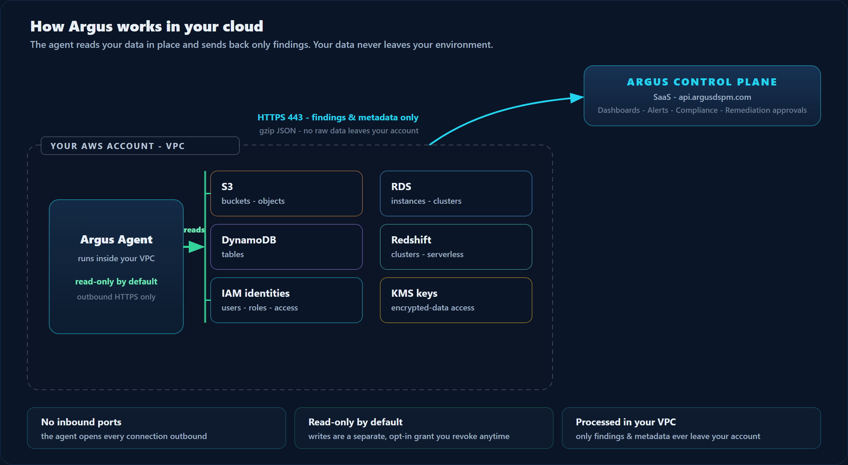Open the RDS instances card
The width and height of the screenshot is (848, 465).
point(456,194)
